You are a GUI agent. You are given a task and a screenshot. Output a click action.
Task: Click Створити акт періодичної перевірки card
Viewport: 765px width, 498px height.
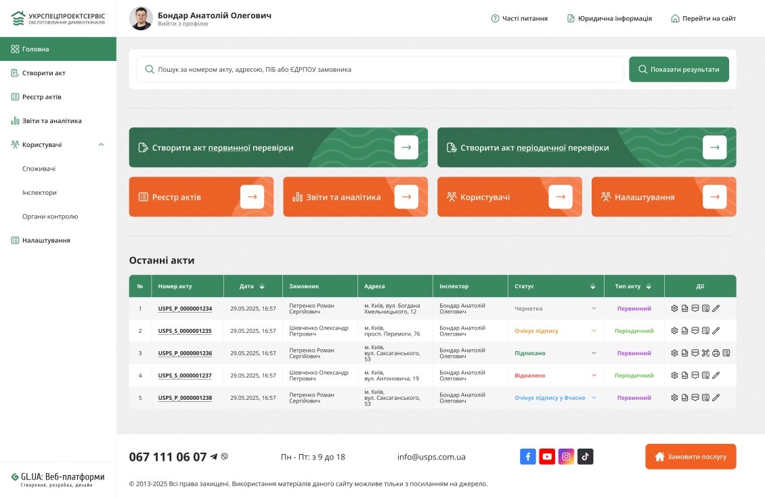click(x=586, y=148)
